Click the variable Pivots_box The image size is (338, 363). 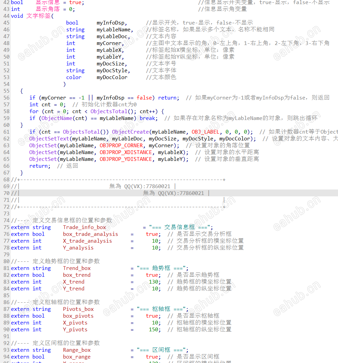tap(78, 309)
